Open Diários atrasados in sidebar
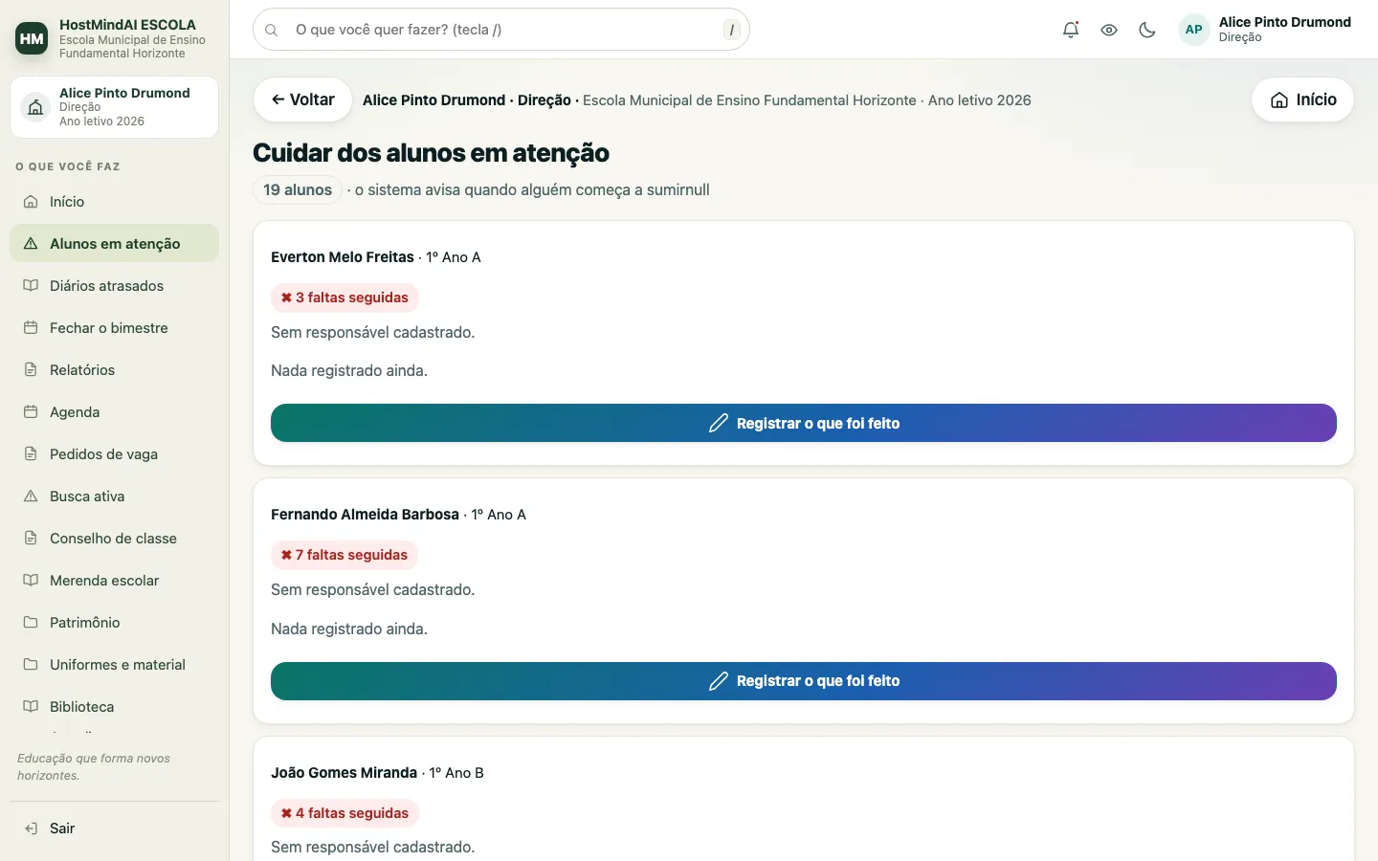 [114, 286]
